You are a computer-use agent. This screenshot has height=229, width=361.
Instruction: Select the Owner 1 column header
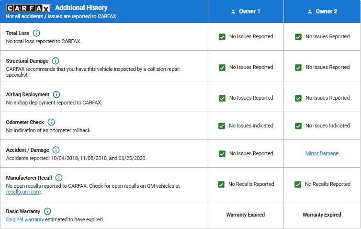(x=245, y=11)
